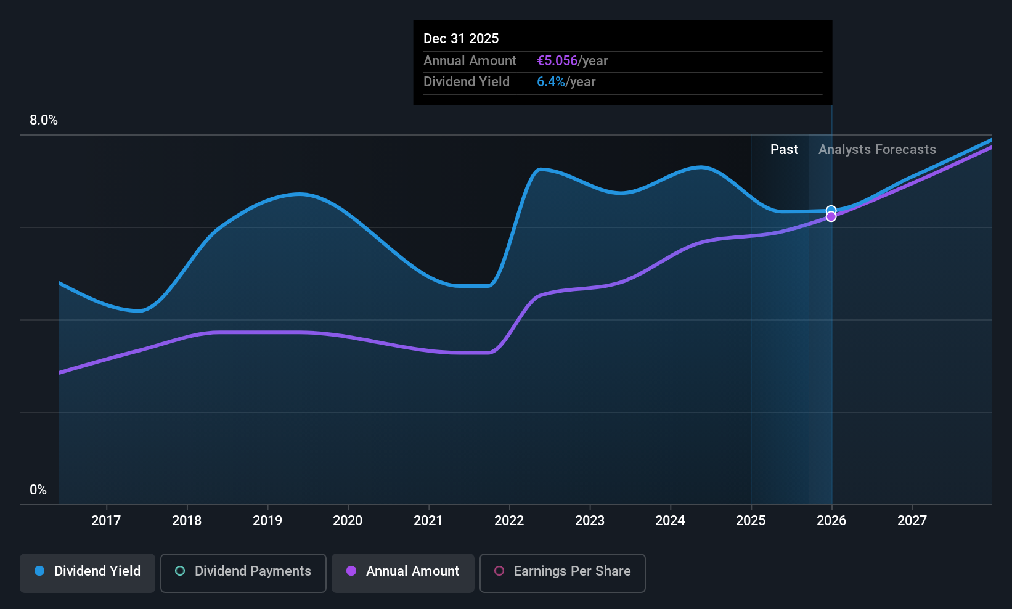Viewport: 1012px width, 609px height.
Task: Click the Dec 31 2025 tooltip header
Action: click(x=461, y=38)
